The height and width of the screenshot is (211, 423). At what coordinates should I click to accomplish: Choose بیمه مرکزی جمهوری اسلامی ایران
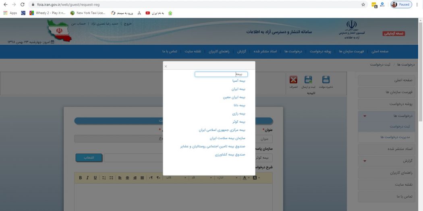(x=222, y=130)
